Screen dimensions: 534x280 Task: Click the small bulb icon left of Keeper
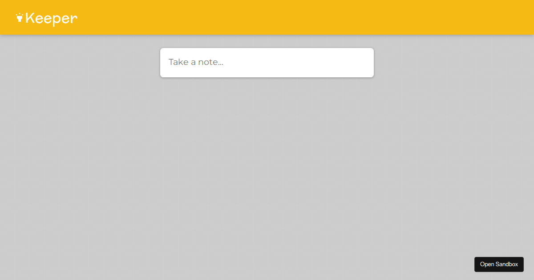19,18
